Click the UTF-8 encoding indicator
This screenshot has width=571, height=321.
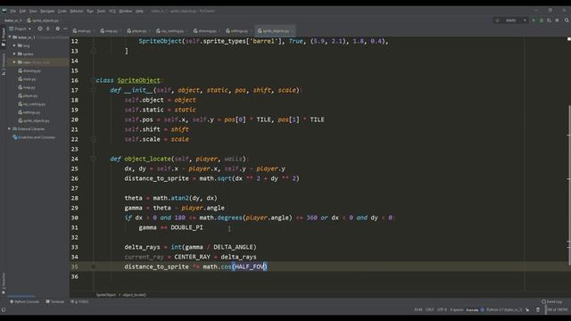click(442, 310)
